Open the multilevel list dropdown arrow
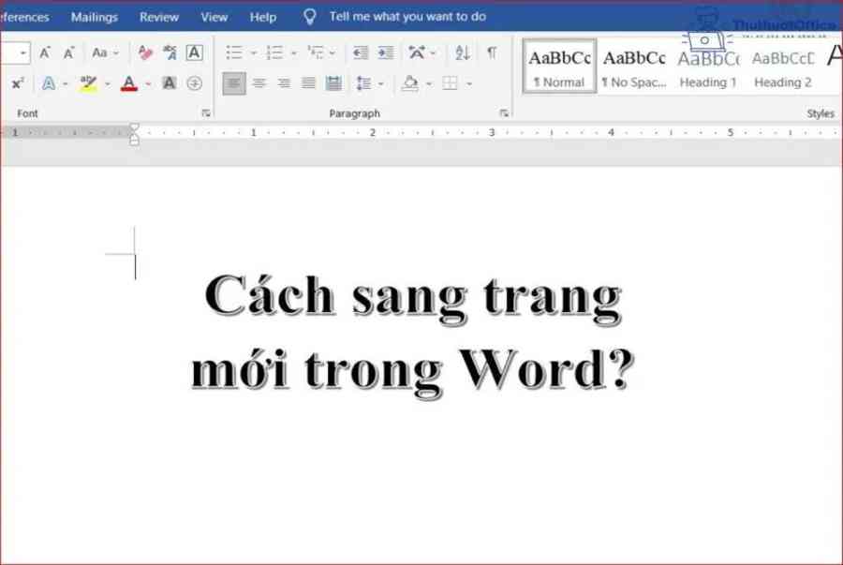Image resolution: width=843 pixels, height=565 pixels. pos(332,52)
